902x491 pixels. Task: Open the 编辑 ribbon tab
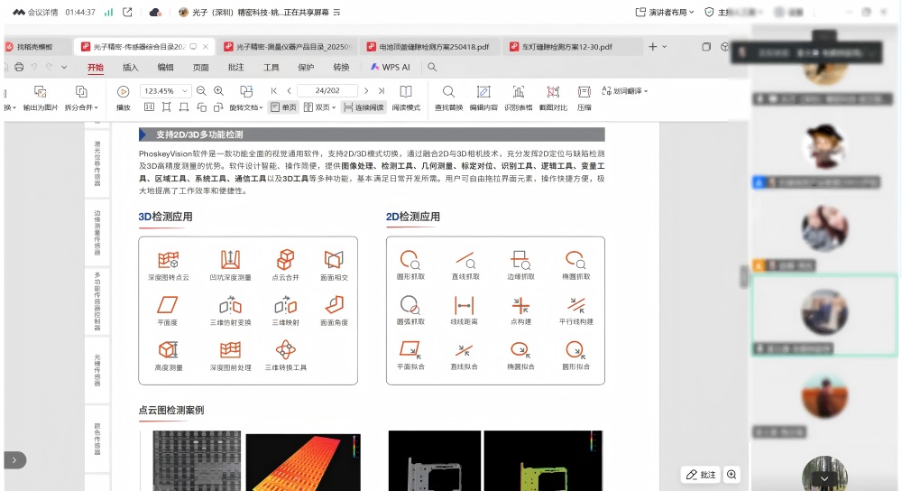[x=166, y=68]
